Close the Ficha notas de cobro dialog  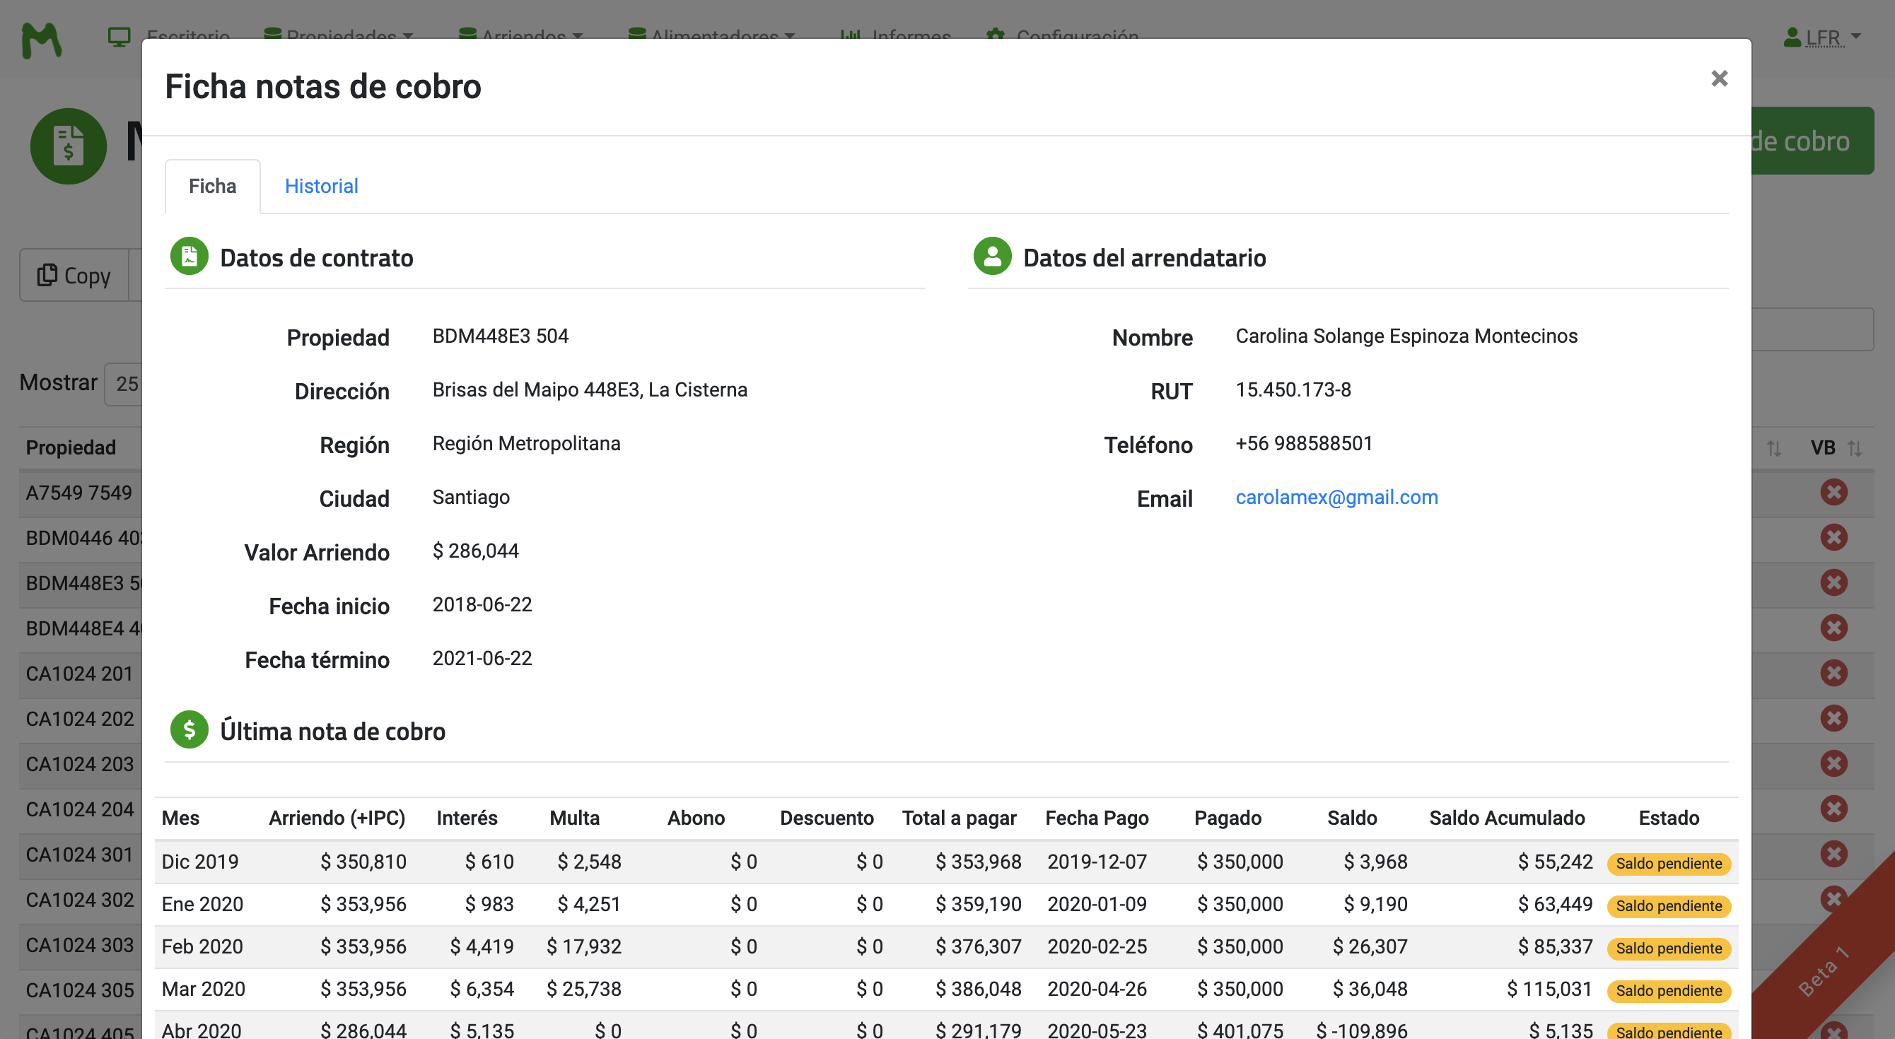click(x=1718, y=78)
